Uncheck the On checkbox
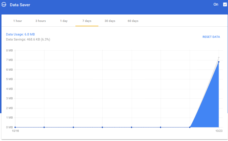 (x=225, y=4)
